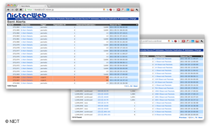
Task: Open Alert Details in the front navigation bar
Action: coord(30,19)
